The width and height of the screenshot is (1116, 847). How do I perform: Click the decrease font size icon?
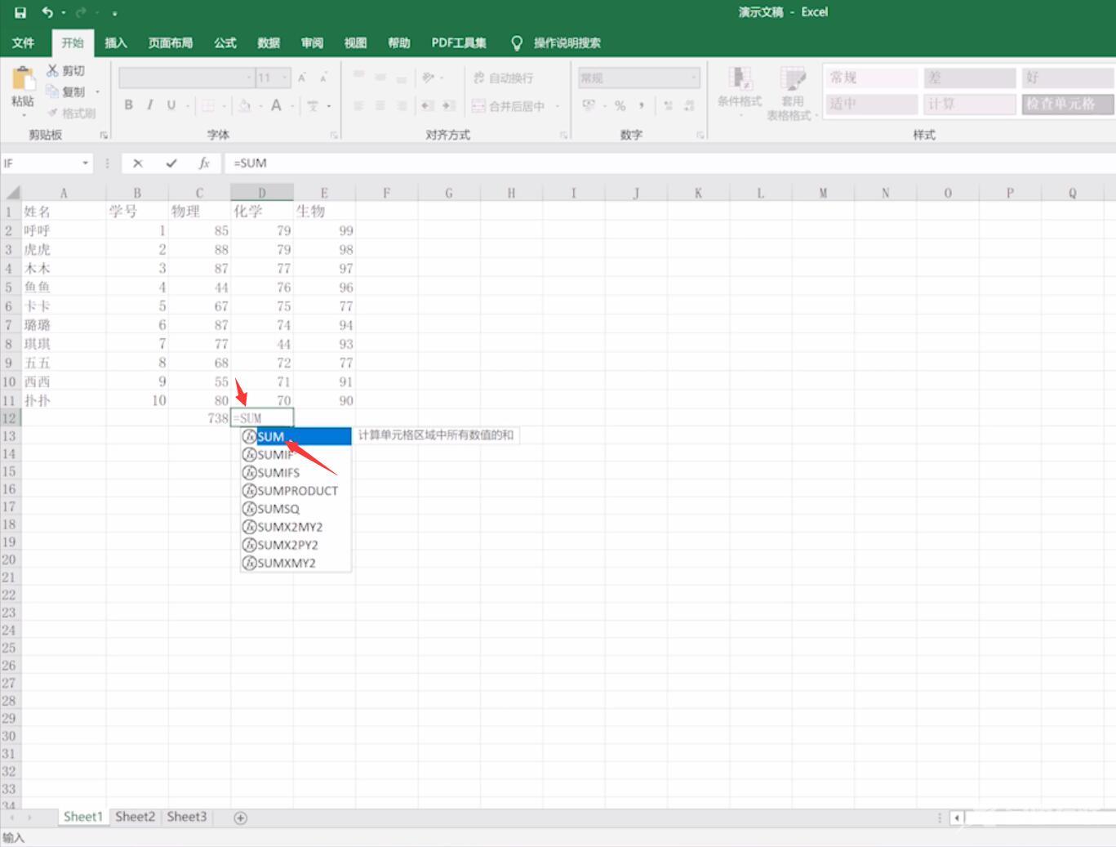(323, 78)
